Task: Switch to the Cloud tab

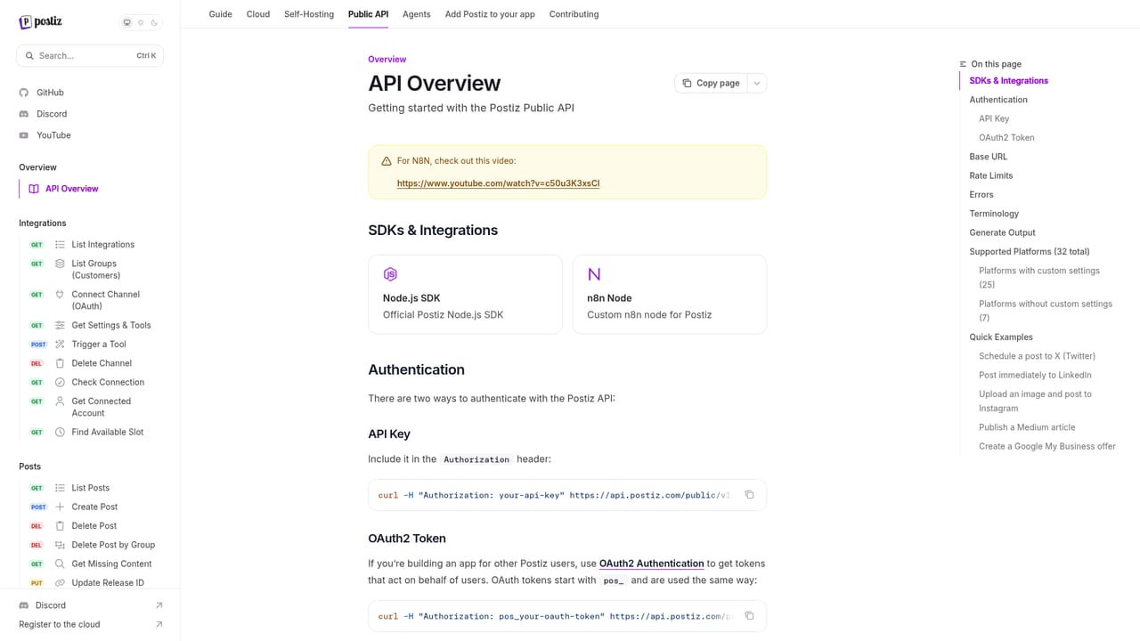Action: pyautogui.click(x=258, y=14)
